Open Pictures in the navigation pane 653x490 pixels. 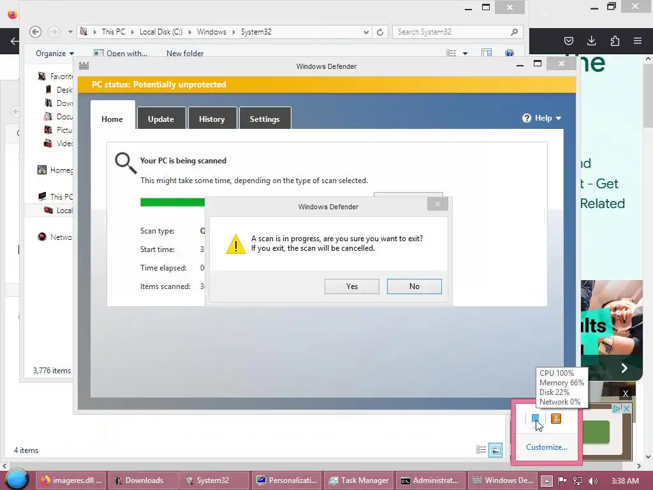pos(58,130)
